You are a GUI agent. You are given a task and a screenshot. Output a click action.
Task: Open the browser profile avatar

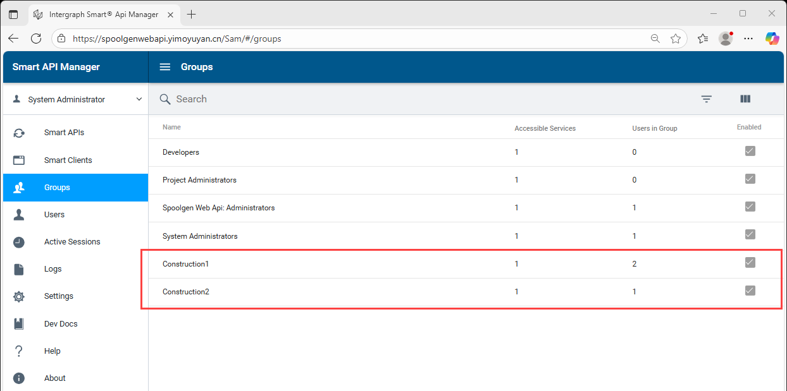[726, 39]
